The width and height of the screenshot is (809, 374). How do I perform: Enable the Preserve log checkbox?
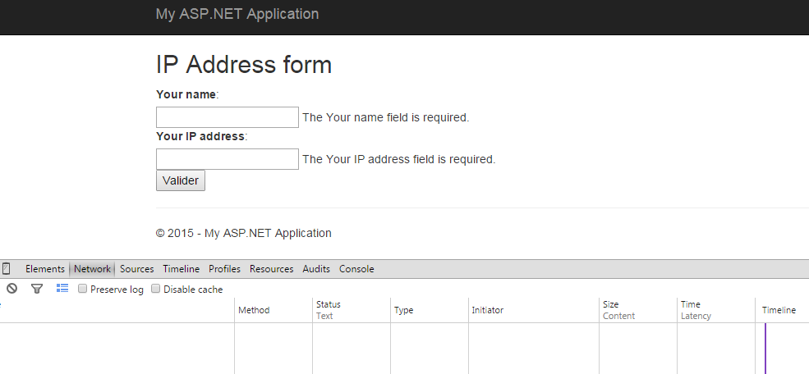click(x=83, y=290)
